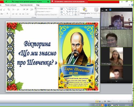Switch Zoom panel to stacked thumbnail view
Image resolution: width=134 pixels, height=107 pixels.
(x=110, y=10)
